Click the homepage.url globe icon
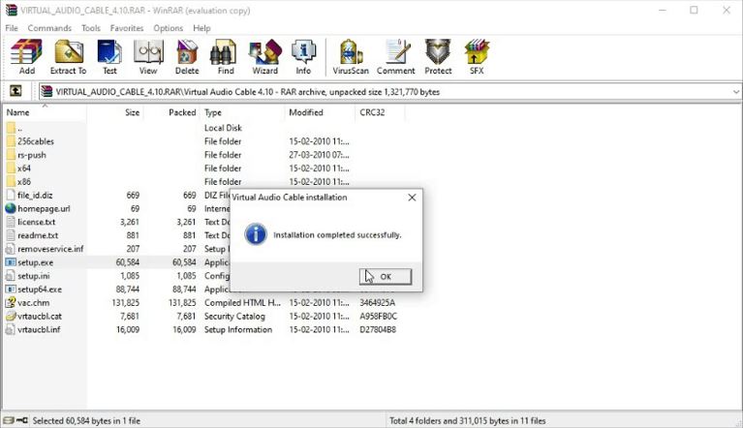 pyautogui.click(x=11, y=208)
